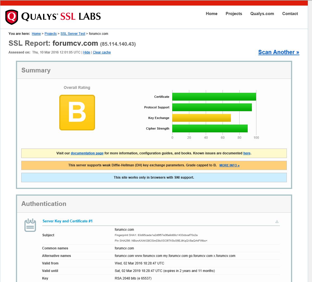Open the Home navigation menu item
The image size is (312, 282).
tap(212, 14)
